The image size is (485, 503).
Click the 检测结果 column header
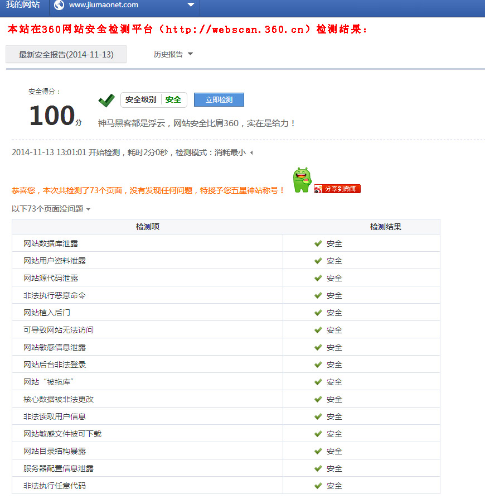pos(385,227)
